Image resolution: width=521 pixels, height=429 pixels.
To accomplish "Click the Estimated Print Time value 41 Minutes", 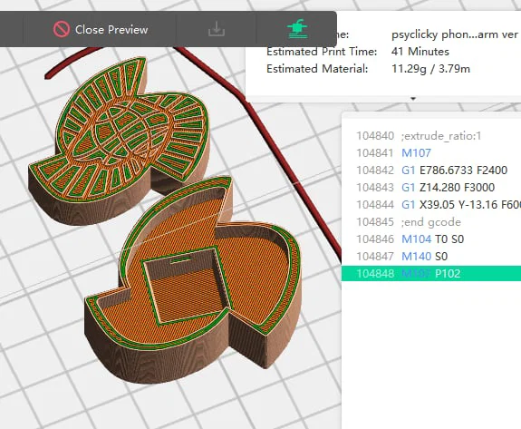I will click(420, 52).
